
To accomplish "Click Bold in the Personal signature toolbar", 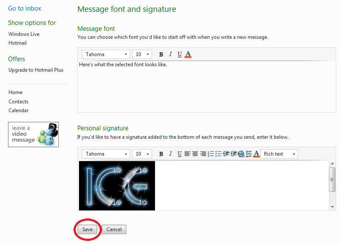I will pos(161,154).
